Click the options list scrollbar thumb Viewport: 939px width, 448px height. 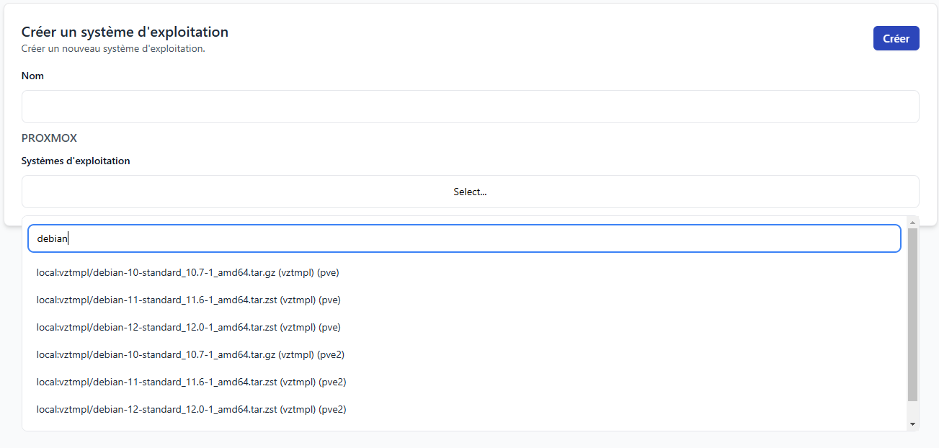point(913,314)
